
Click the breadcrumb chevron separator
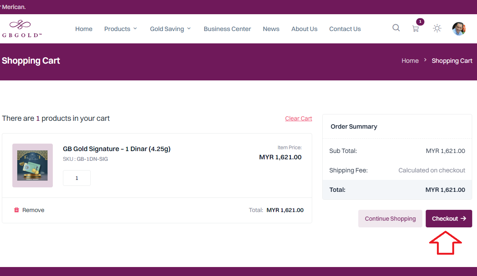[425, 60]
